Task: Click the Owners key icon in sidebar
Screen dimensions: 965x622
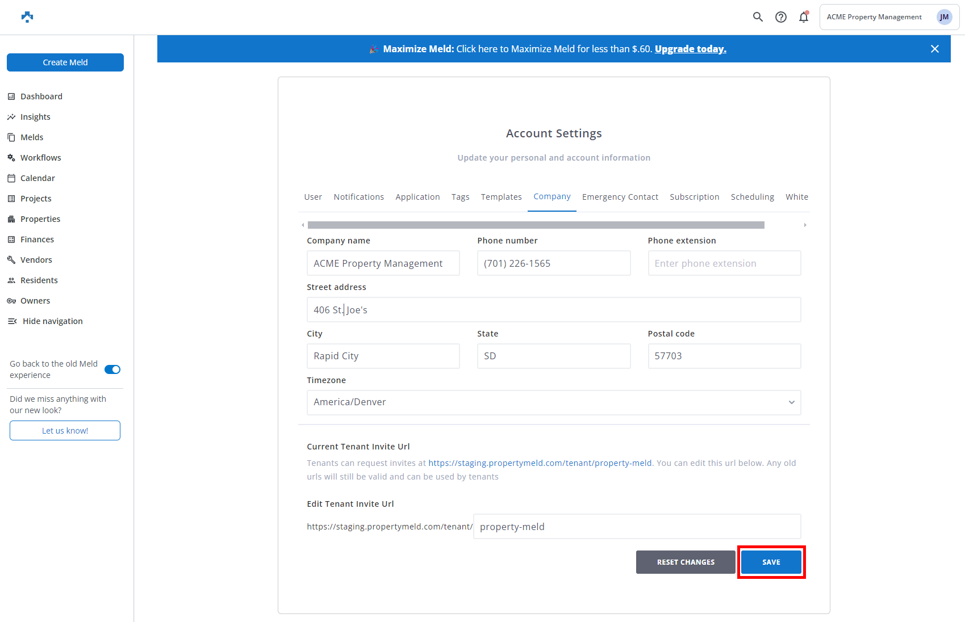Action: (x=11, y=301)
